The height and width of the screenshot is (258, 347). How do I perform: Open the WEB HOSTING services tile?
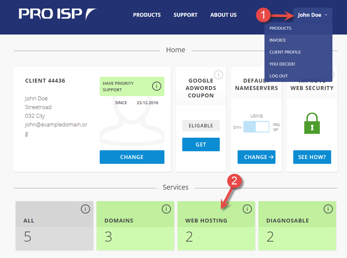pyautogui.click(x=216, y=226)
